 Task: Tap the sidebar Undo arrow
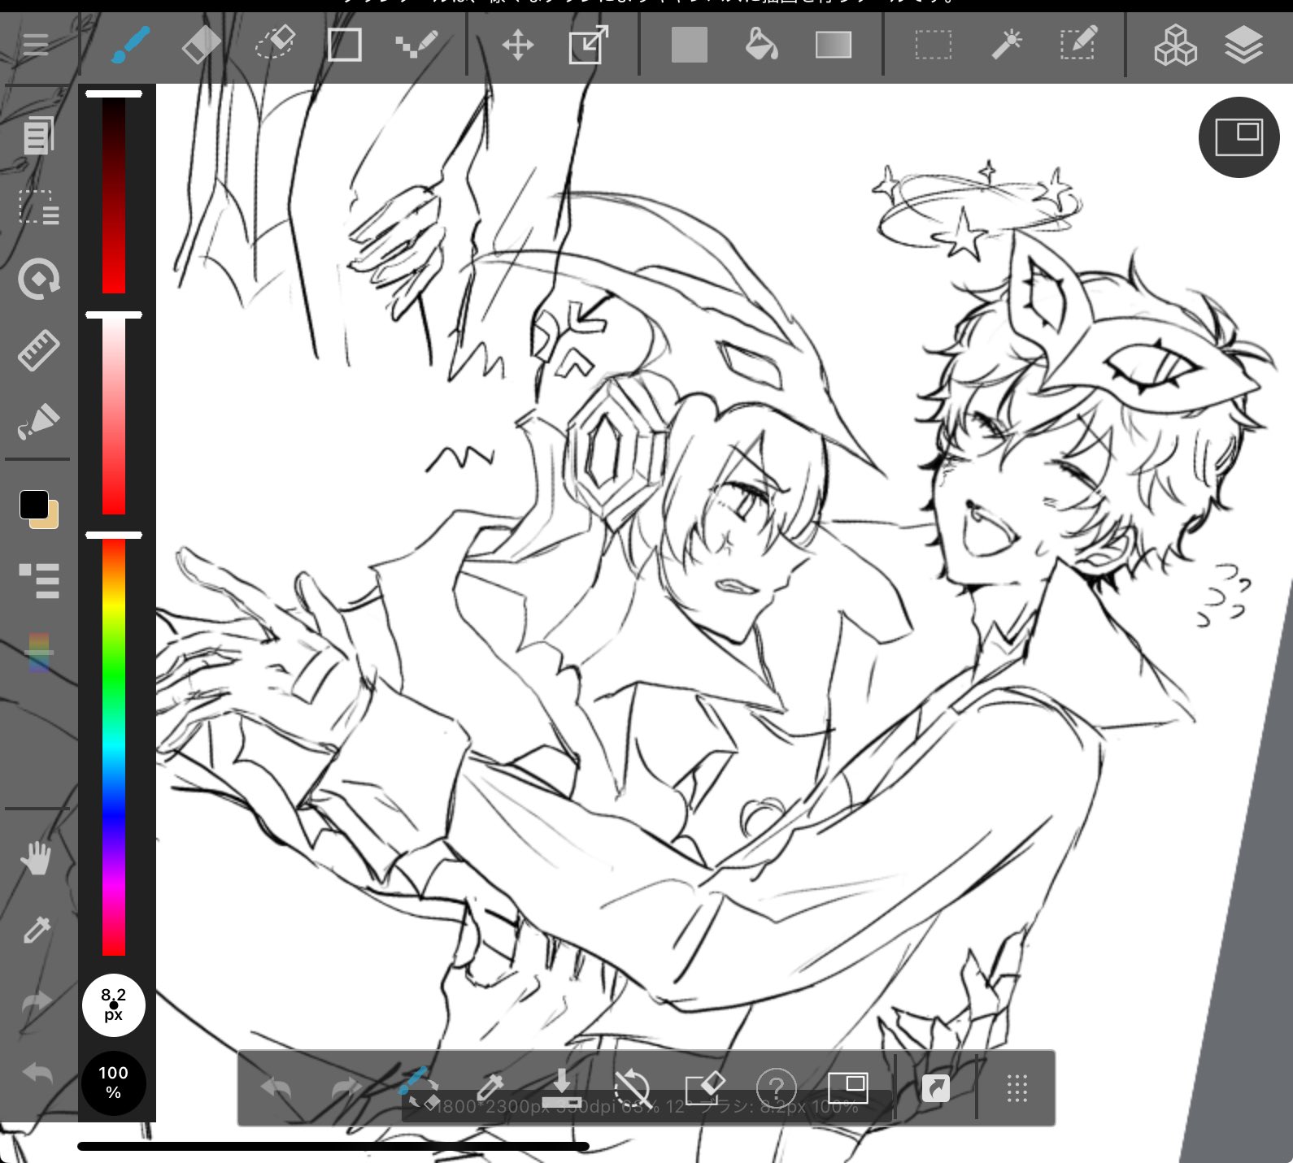(37, 1074)
